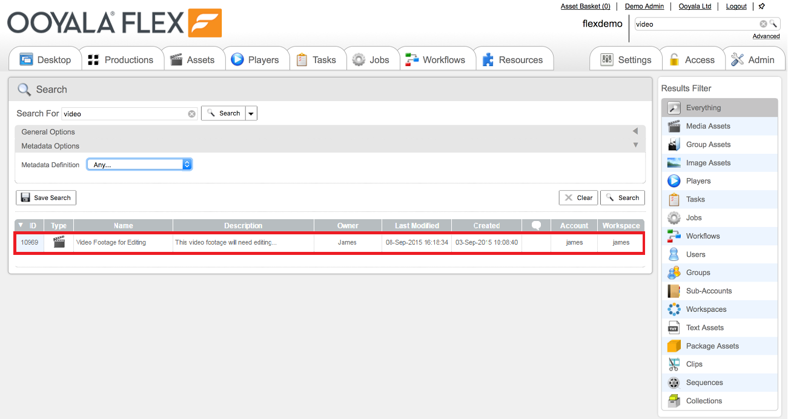Click the clapperboard type icon in result row
The width and height of the screenshot is (788, 419).
(x=59, y=242)
